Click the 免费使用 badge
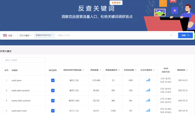 point(116,3)
